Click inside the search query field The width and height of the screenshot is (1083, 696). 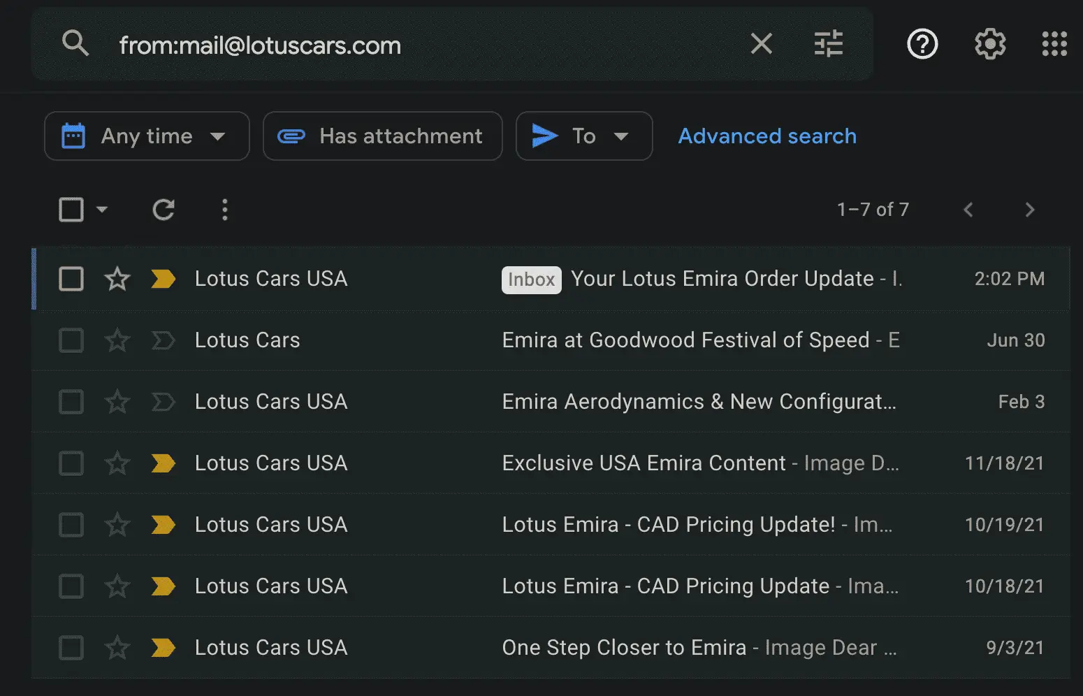point(419,45)
